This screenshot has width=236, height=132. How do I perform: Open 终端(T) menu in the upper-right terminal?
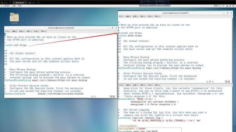coord(150,16)
